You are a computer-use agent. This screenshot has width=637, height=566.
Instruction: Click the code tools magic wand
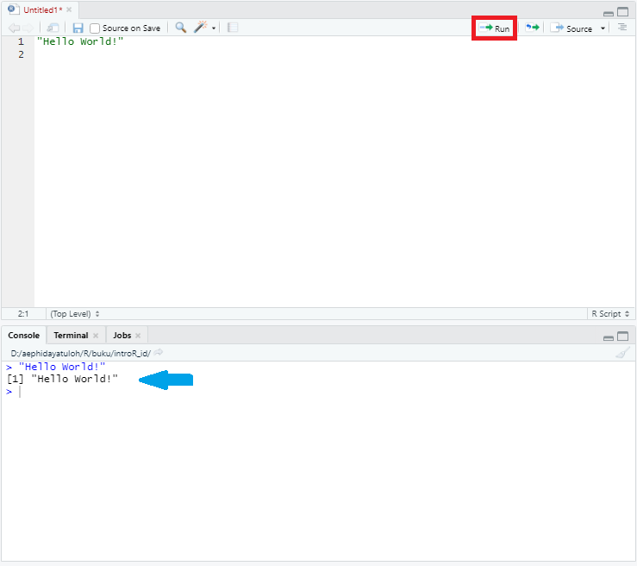tap(200, 28)
